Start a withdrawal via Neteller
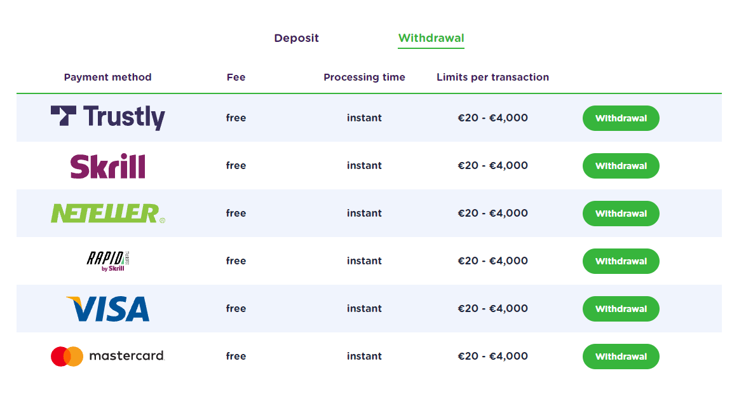This screenshot has width=739, height=408. (x=621, y=214)
